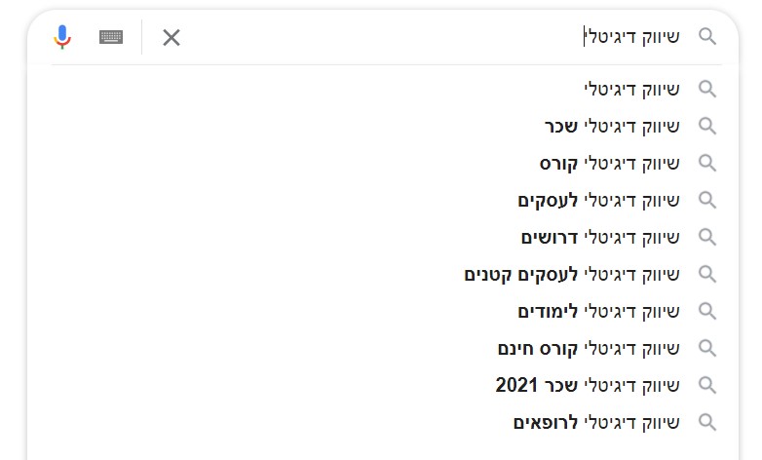Clear the search box with X
This screenshot has width=762, height=460.
(171, 38)
